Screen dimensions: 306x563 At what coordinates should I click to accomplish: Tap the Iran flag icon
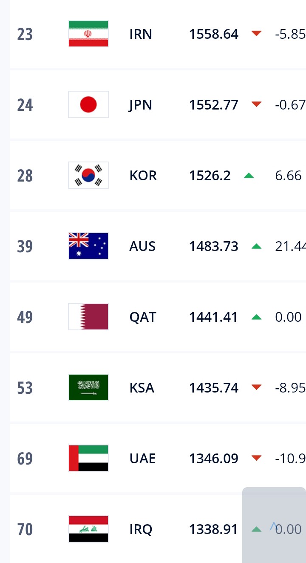click(88, 34)
